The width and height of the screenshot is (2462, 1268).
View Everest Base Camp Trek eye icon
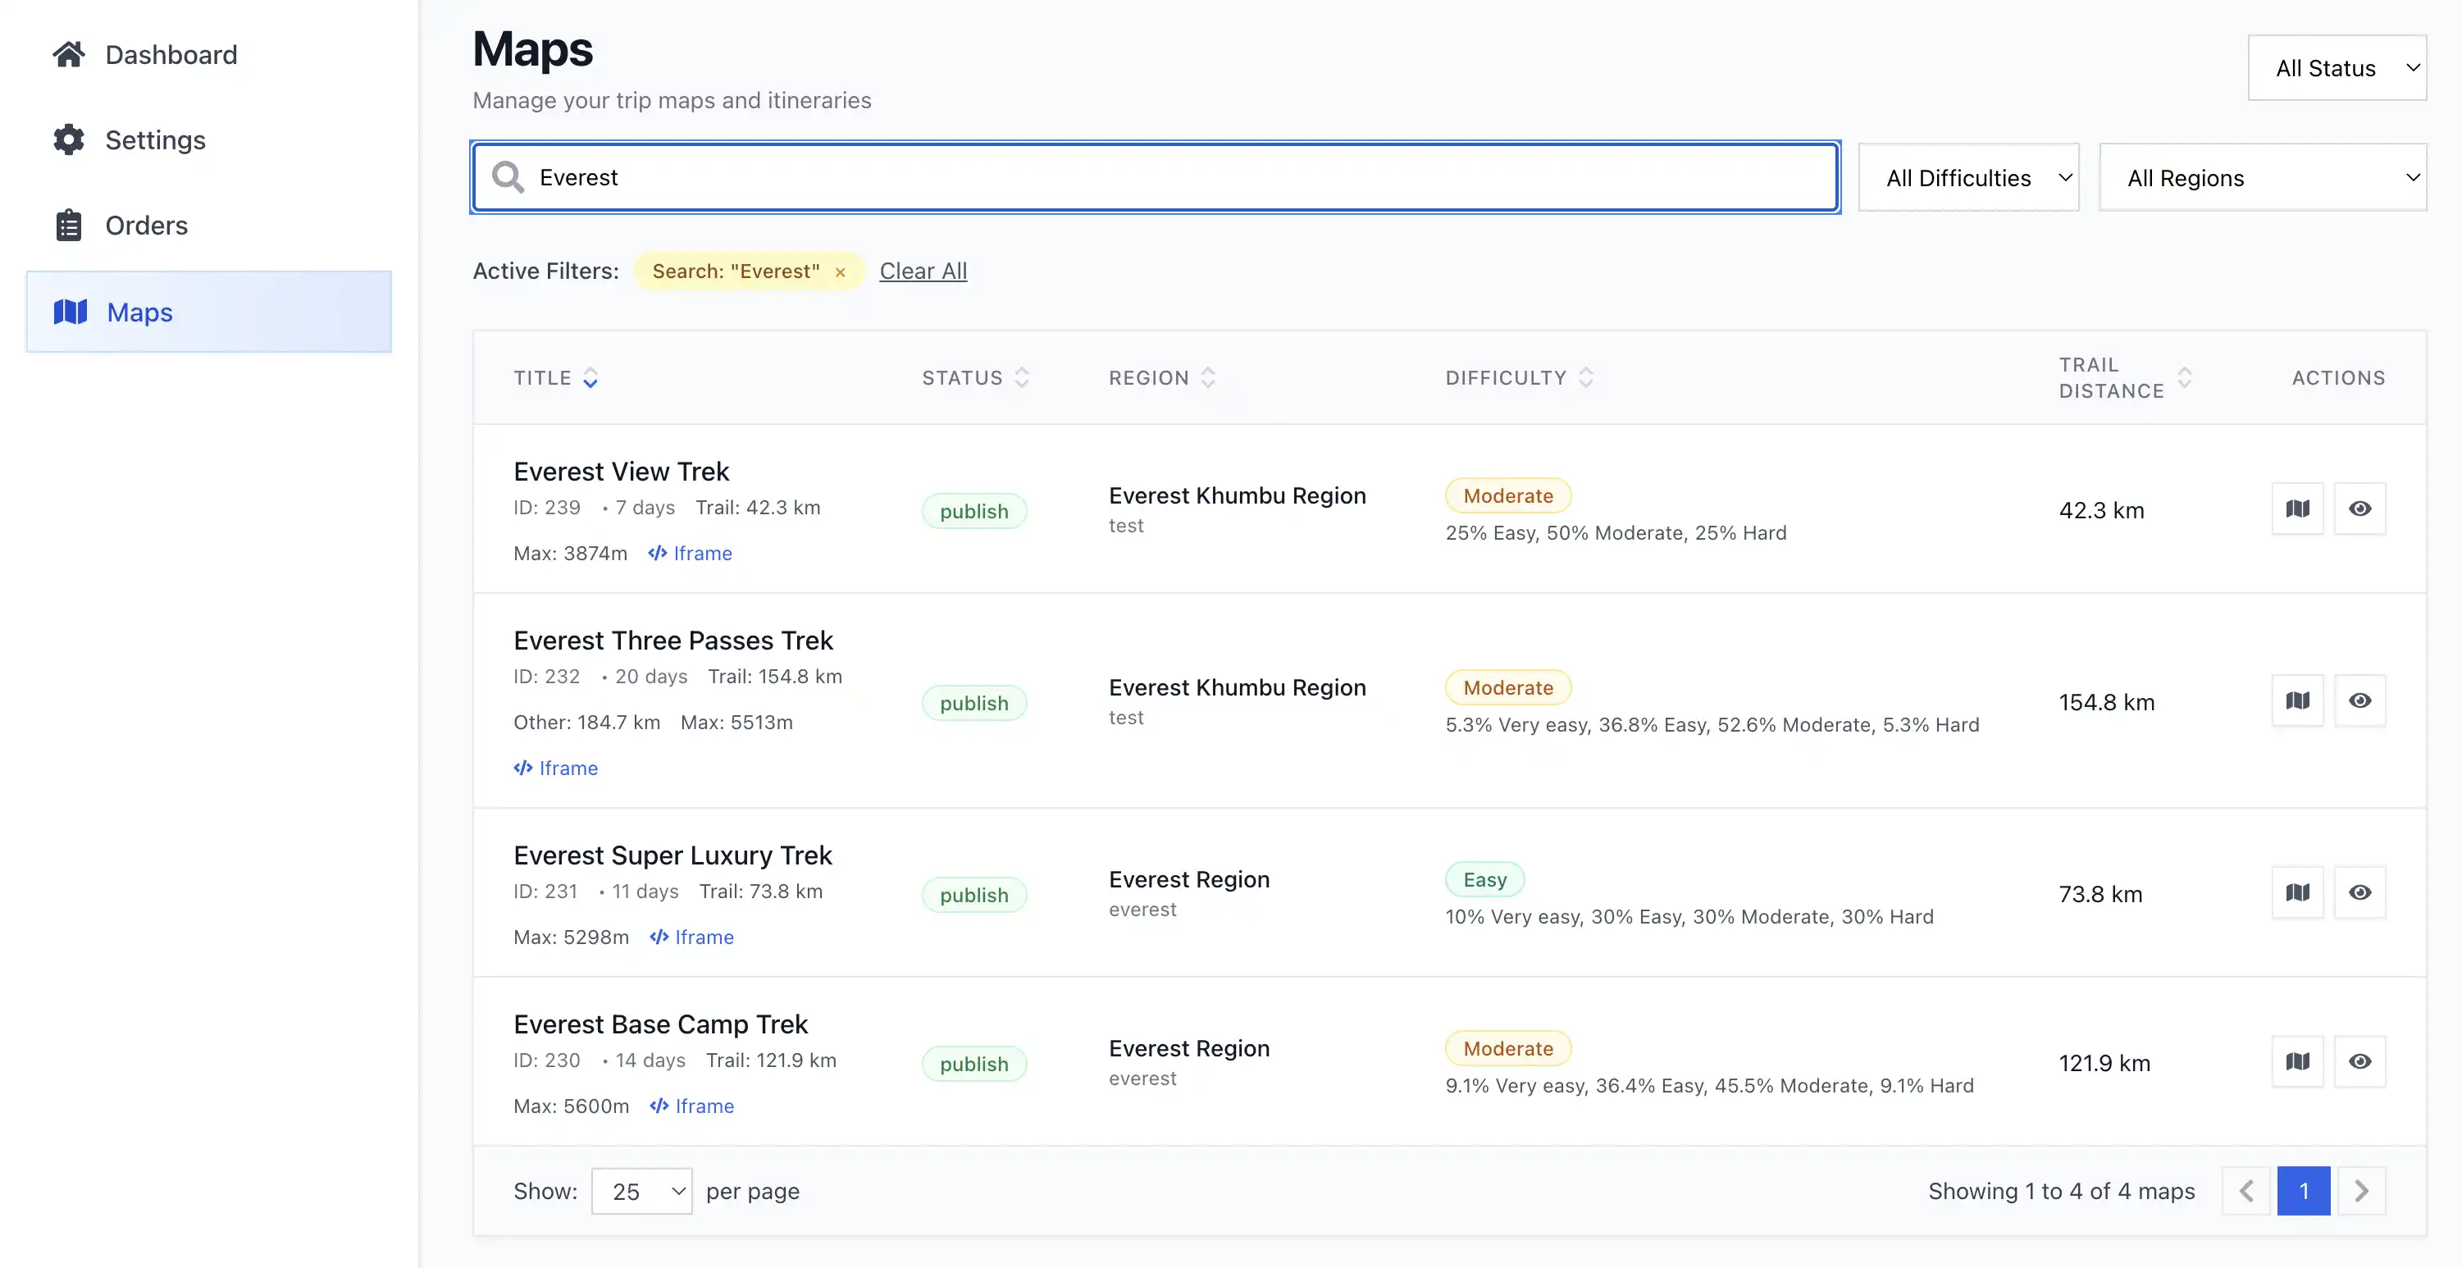pyautogui.click(x=2359, y=1060)
